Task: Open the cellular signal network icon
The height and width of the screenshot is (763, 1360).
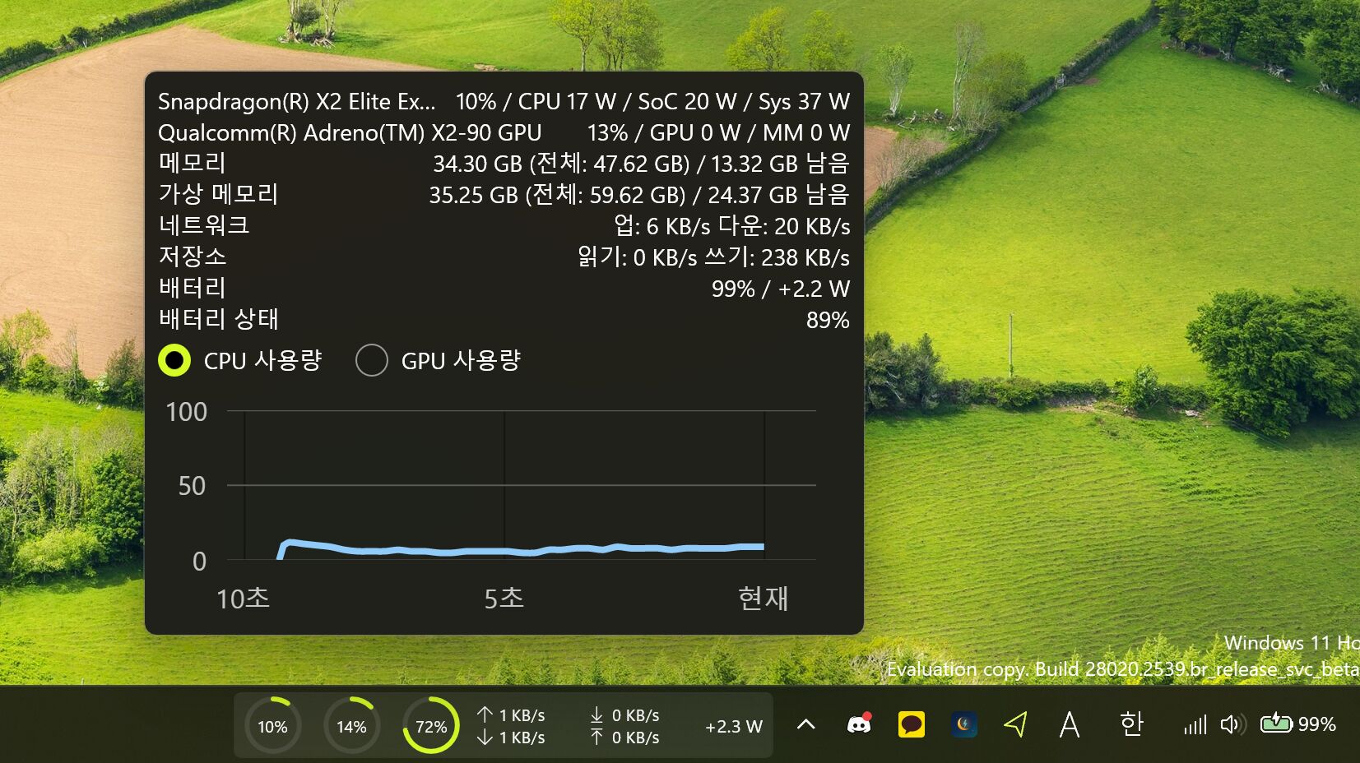Action: coord(1195,725)
